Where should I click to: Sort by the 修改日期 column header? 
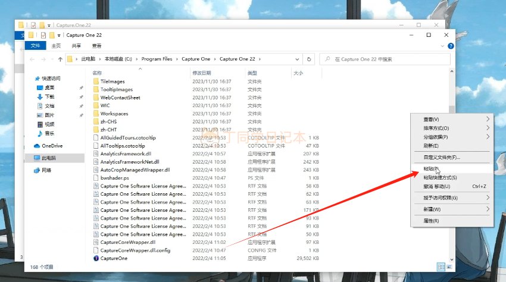(202, 73)
